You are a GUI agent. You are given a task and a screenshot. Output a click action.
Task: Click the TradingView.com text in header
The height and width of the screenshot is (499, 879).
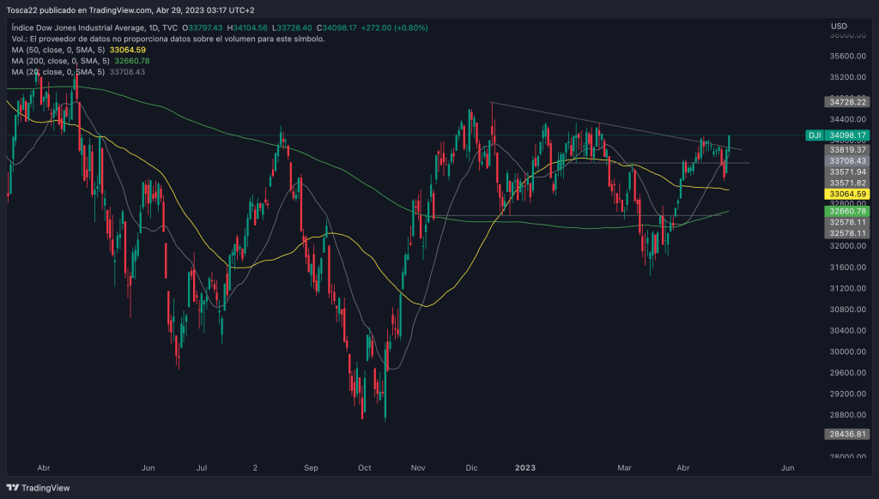(x=124, y=11)
